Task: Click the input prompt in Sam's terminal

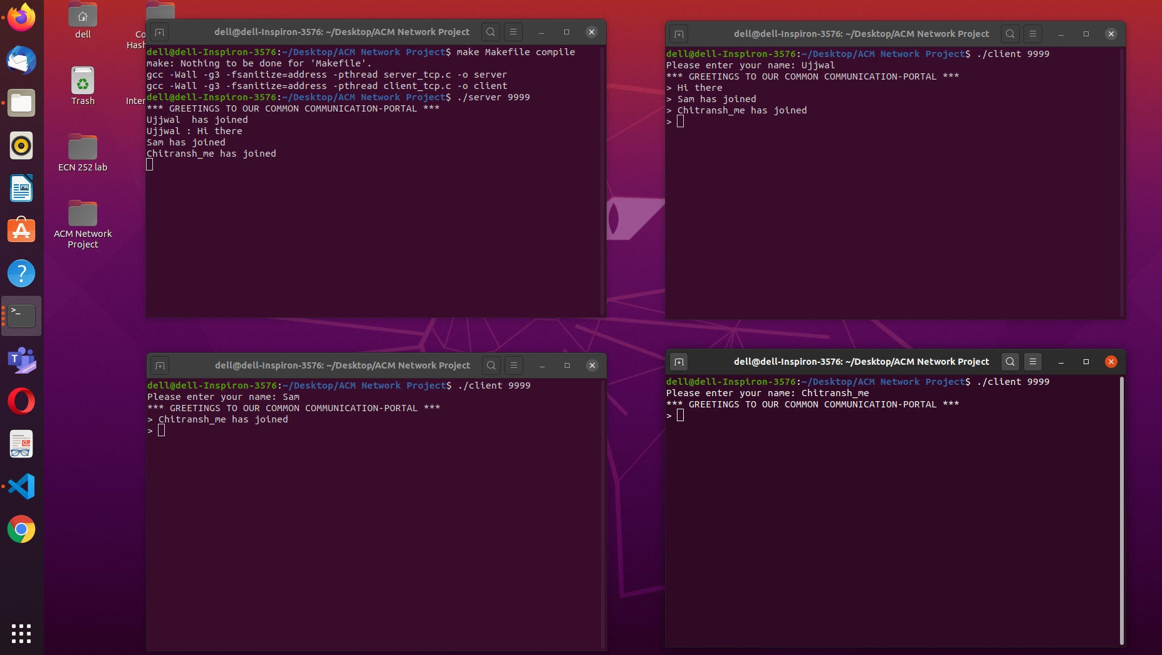Action: [162, 431]
